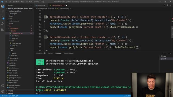Click the main branch indicator in status bar

tap(5, 96)
